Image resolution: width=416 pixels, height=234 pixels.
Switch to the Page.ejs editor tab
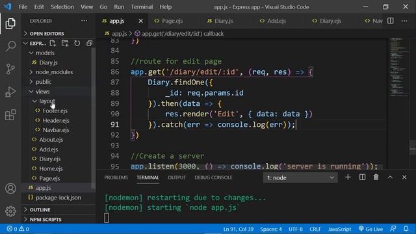[x=172, y=21]
